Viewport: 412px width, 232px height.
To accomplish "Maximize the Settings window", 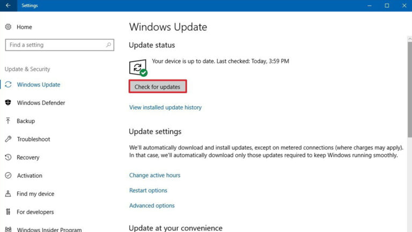I will (x=387, y=5).
